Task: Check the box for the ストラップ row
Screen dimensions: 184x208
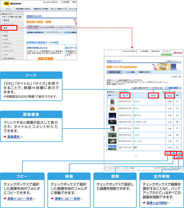Action: pyautogui.click(x=177, y=102)
